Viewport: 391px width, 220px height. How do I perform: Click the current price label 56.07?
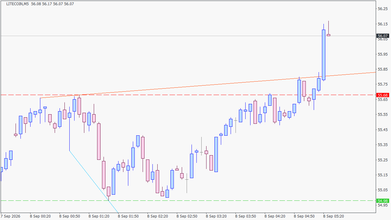point(383,36)
